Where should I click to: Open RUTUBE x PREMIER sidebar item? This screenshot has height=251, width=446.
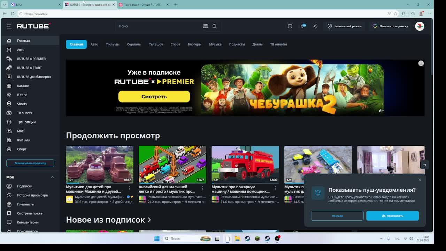(30, 59)
